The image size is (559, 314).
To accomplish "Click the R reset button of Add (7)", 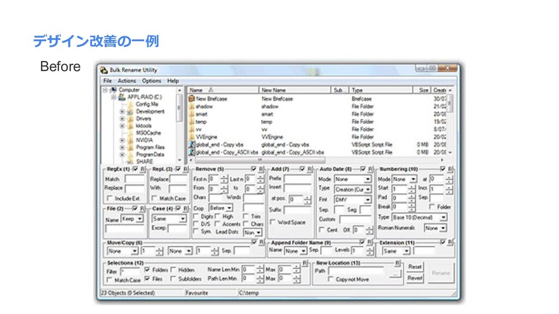I will click(x=310, y=169).
